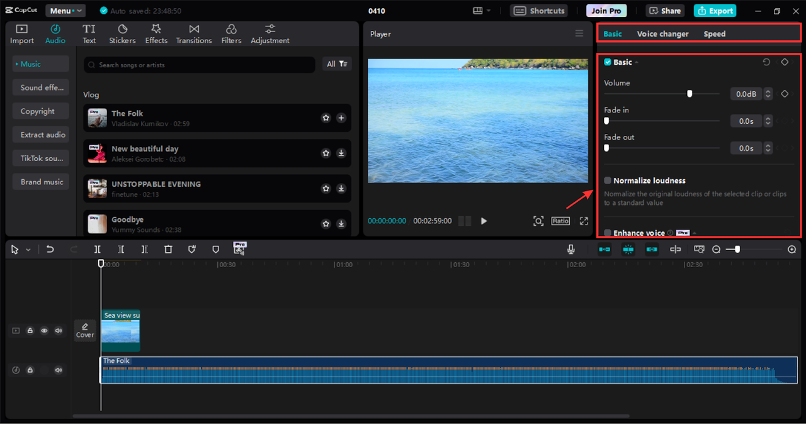Open the Adjustment panel
806x425 pixels.
click(x=270, y=34)
